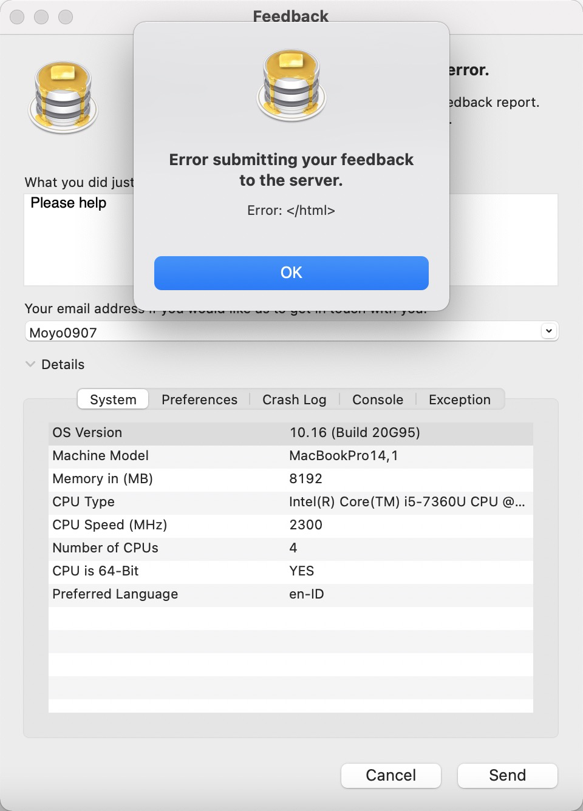Switch to the Console tab
Image resolution: width=583 pixels, height=811 pixels.
coord(377,399)
